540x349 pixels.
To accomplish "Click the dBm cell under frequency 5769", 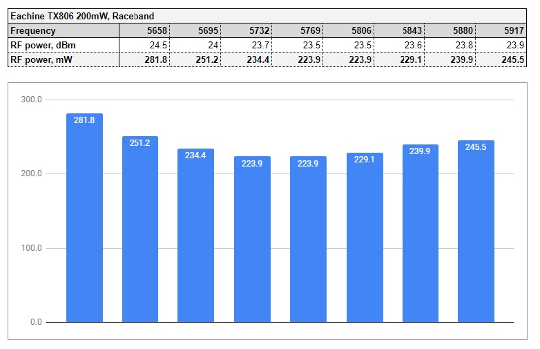I will point(297,45).
